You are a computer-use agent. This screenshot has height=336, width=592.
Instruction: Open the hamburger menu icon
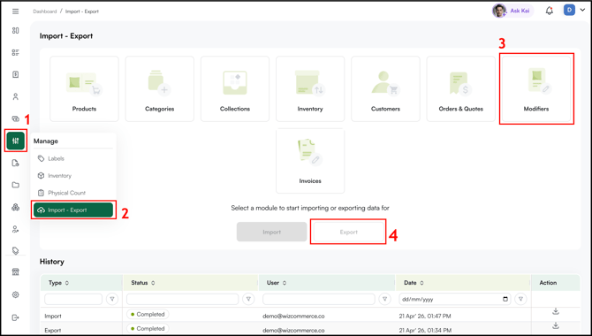pos(16,11)
